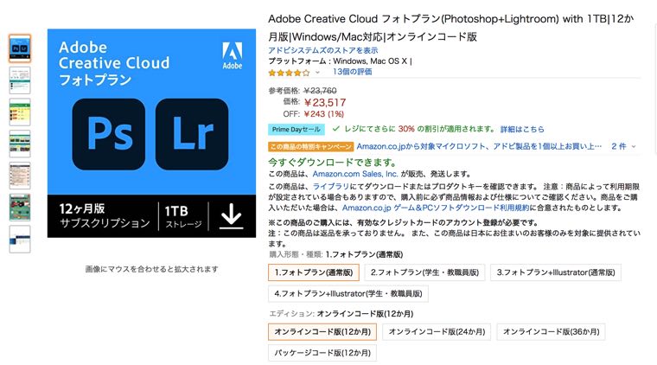Choose パッケージコード版(12か月) edition
657x365 pixels.
322,353
